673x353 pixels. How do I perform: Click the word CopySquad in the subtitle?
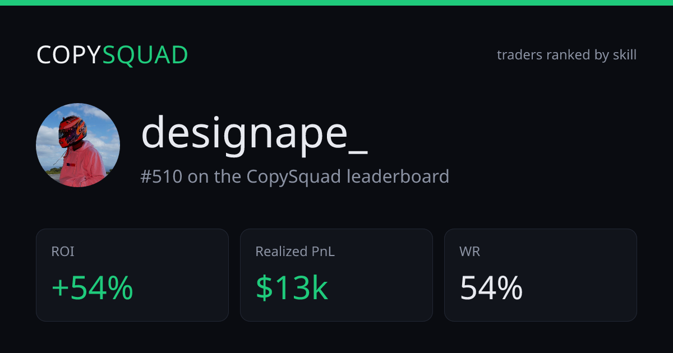click(x=294, y=176)
